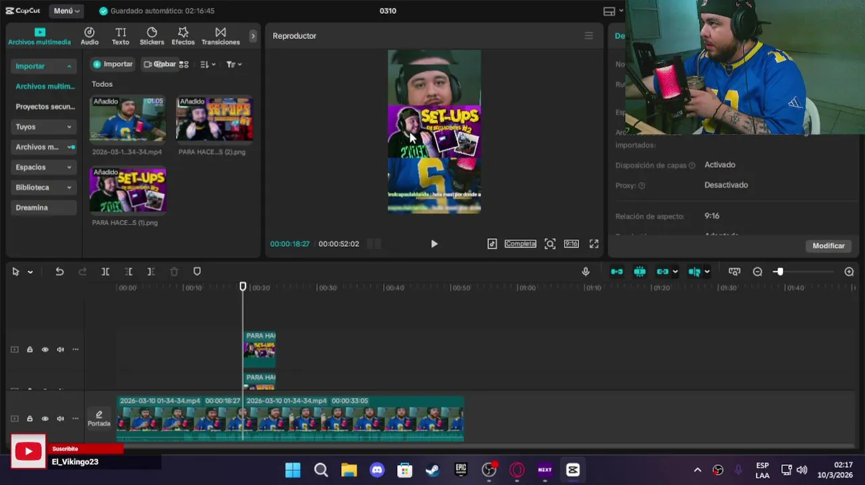Zoom out the timeline
The width and height of the screenshot is (865, 485).
click(758, 271)
